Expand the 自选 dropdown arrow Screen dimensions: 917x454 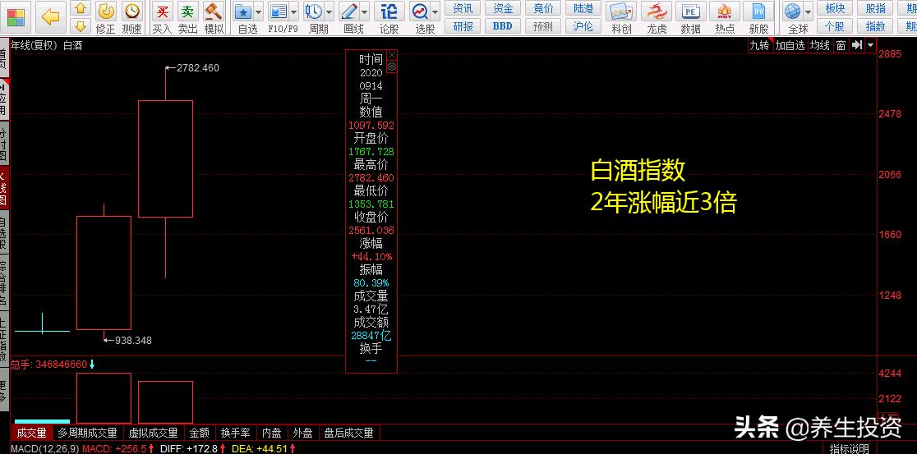tap(258, 11)
